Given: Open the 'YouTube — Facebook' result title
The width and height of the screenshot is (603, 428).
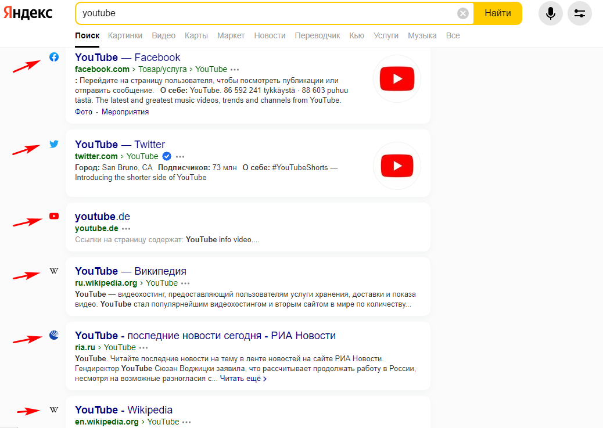Looking at the screenshot, I should 127,57.
